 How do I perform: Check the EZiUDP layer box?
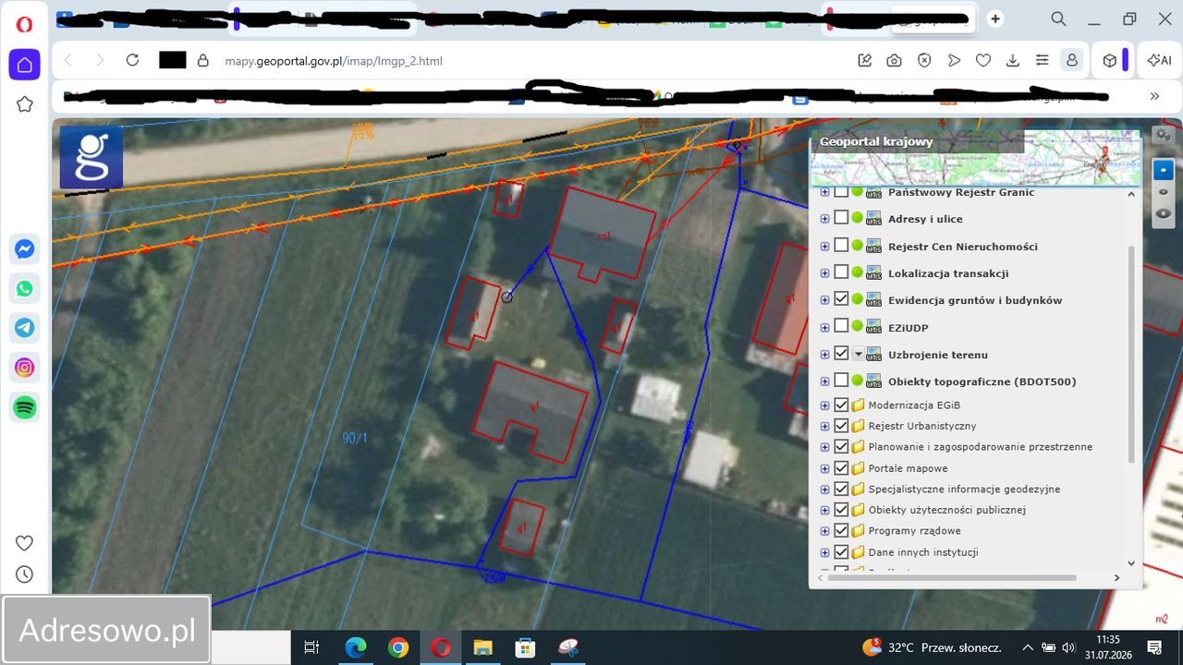[x=841, y=326]
